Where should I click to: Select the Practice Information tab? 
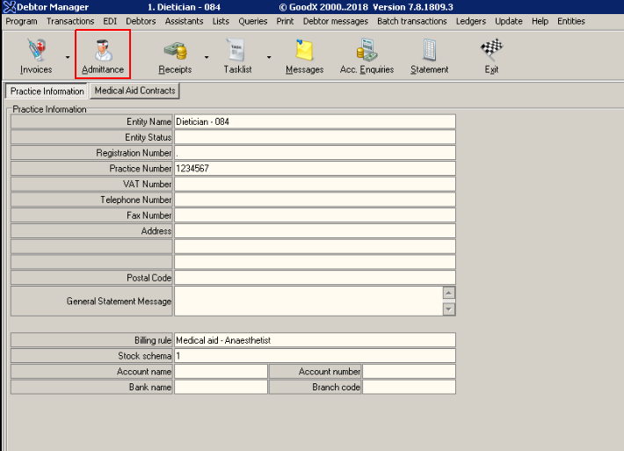(47, 91)
